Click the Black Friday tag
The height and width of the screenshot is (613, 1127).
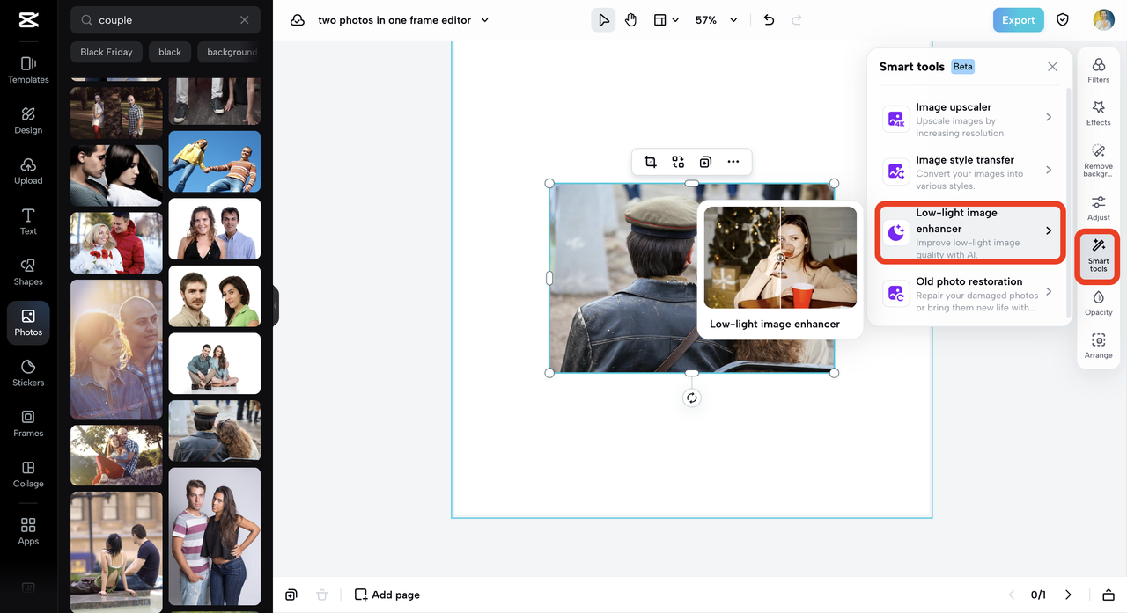(x=107, y=52)
